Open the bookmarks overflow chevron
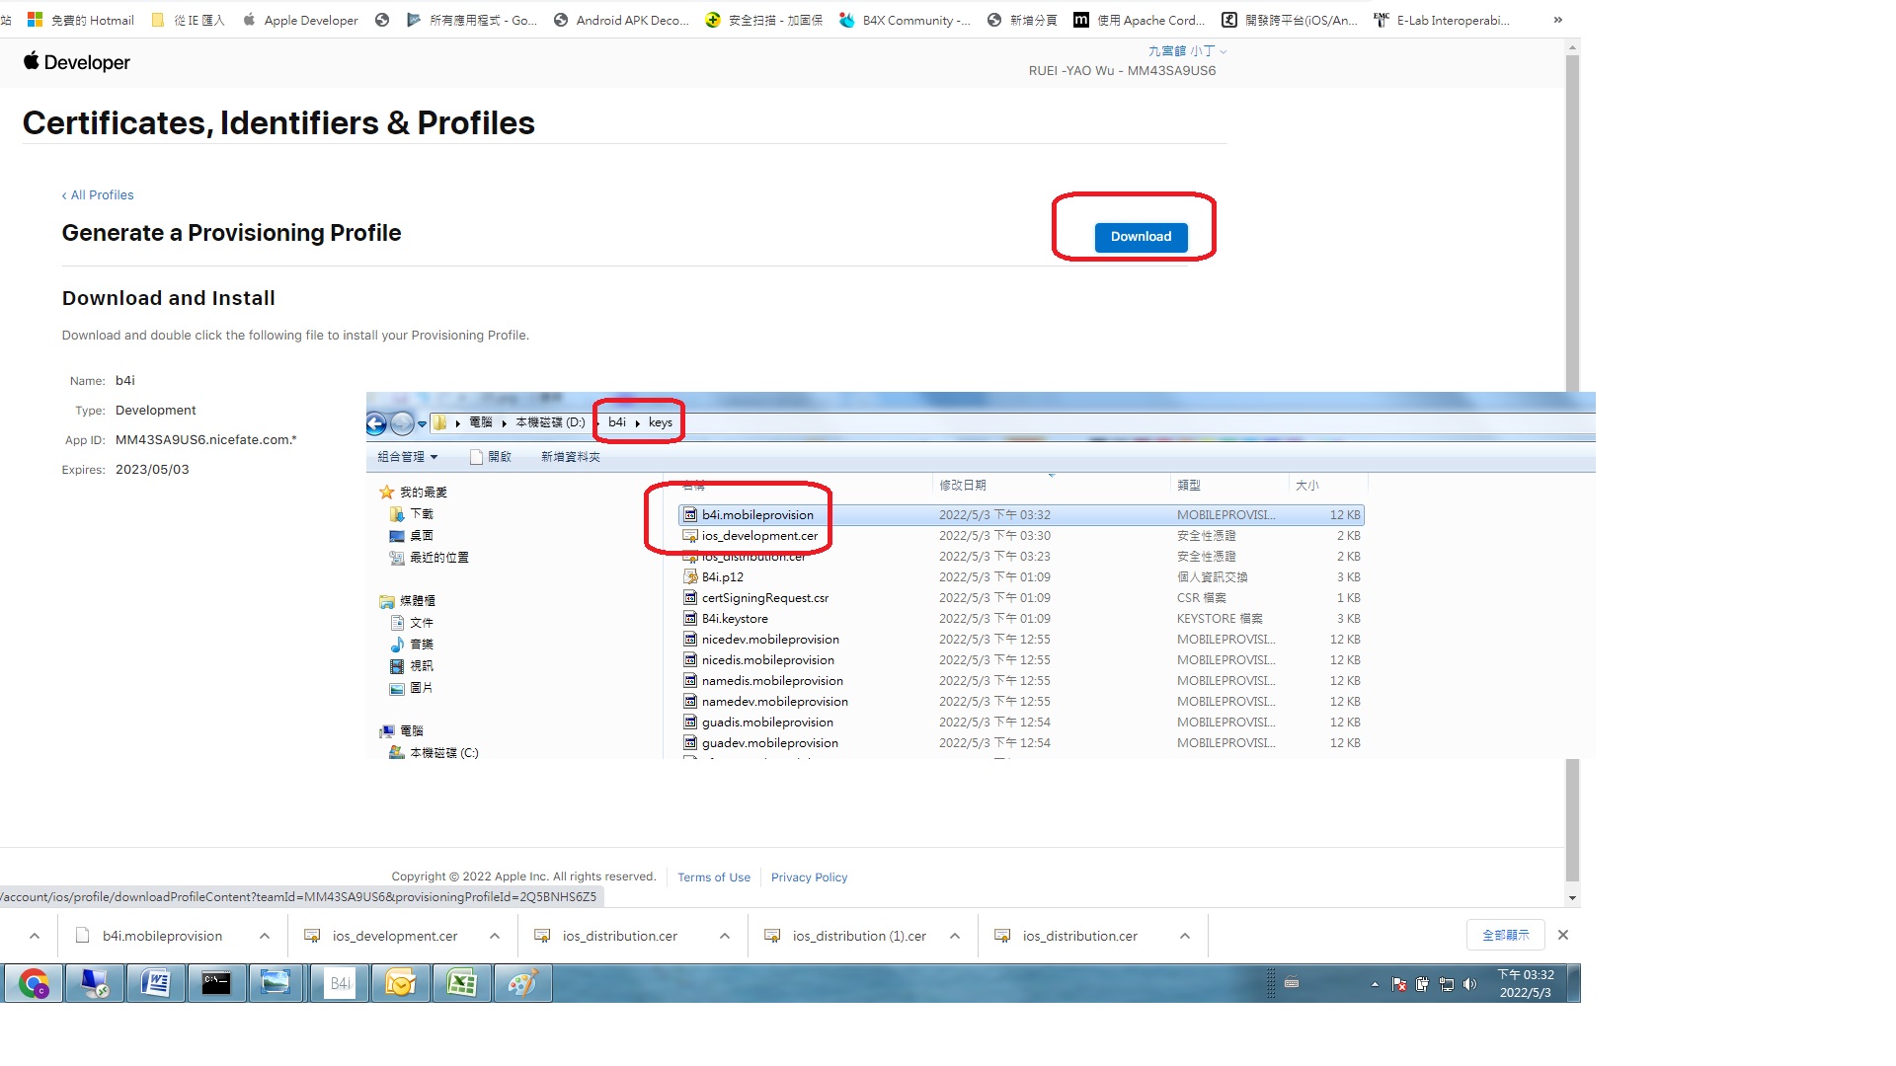The height and width of the screenshot is (1066, 1896). pyautogui.click(x=1557, y=20)
